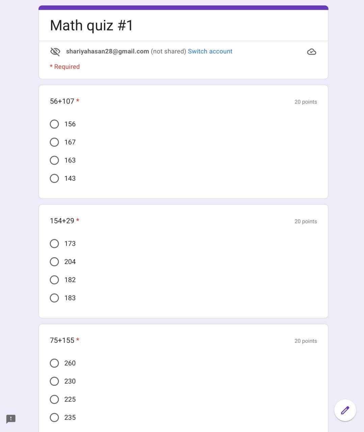Select option 156 for 56+107
Viewport: 364px width, 432px height.
(x=54, y=124)
